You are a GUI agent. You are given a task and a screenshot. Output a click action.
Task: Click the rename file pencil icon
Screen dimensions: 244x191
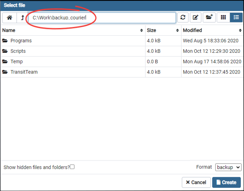pos(196,17)
